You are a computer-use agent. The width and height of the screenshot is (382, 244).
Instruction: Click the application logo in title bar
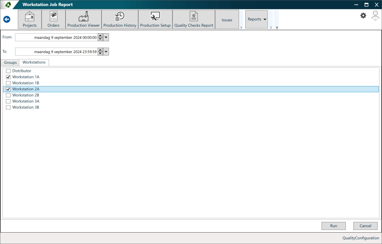click(8, 4)
